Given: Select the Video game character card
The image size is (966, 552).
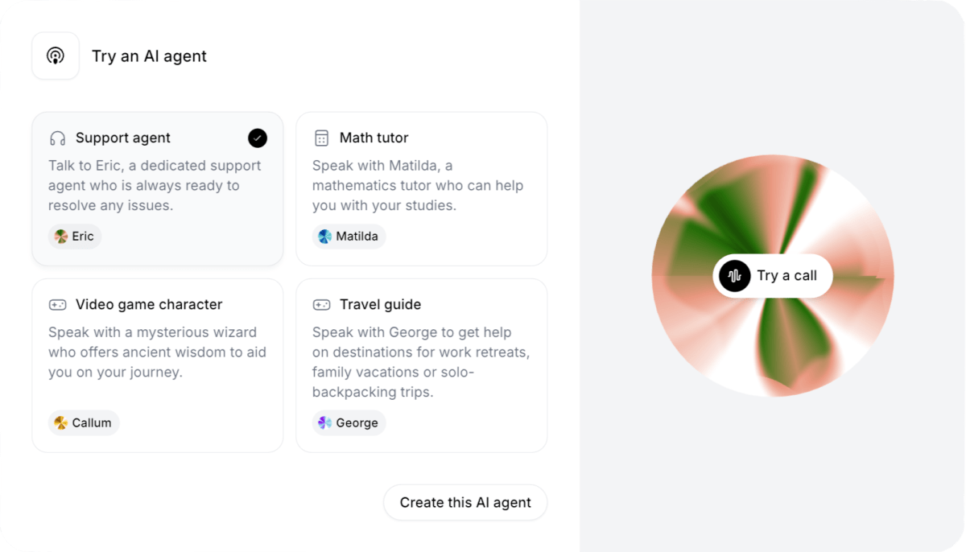Looking at the screenshot, I should pos(157,366).
